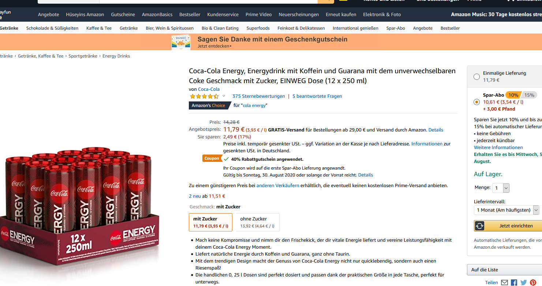Share product via email envelope icon
542x286 pixels.
(x=504, y=282)
